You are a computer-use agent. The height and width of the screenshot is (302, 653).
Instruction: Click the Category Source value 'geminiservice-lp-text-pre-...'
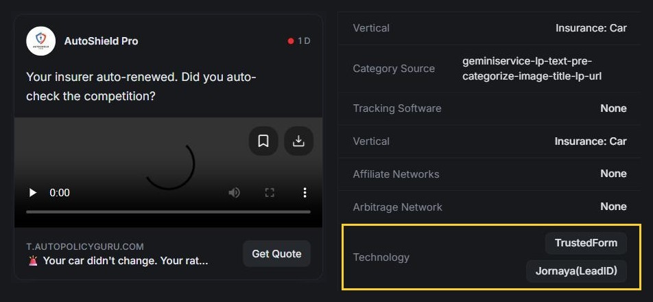[x=532, y=69]
